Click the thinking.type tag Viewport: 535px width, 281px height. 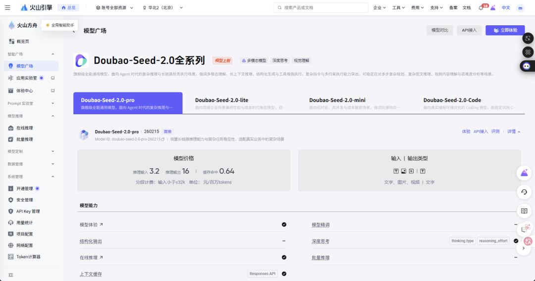[462, 241]
